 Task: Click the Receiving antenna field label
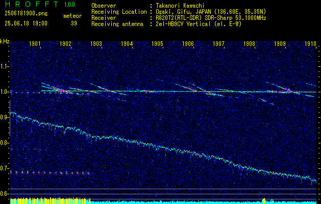click(117, 24)
